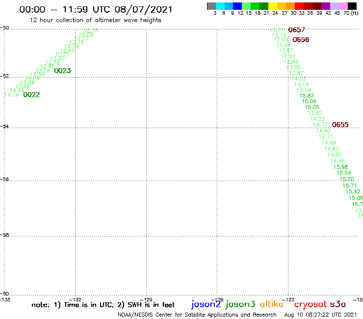The image size is (363, 319).
Task: Click the 14.77 reading near 0655
Action: [x=320, y=125]
